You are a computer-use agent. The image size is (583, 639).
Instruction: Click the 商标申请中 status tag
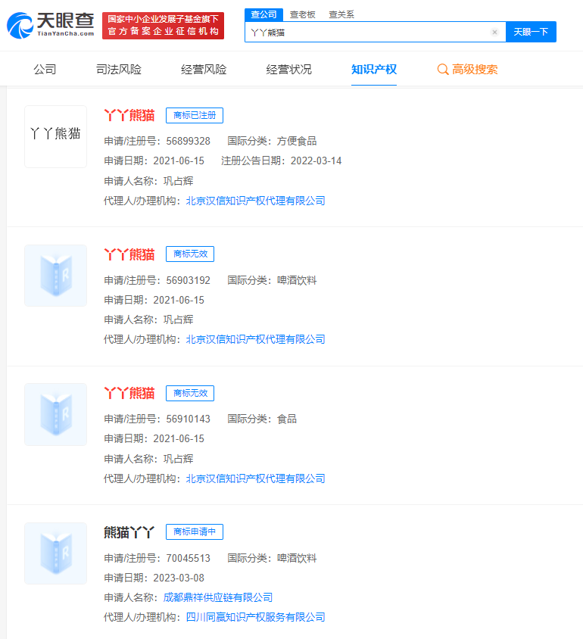(195, 531)
